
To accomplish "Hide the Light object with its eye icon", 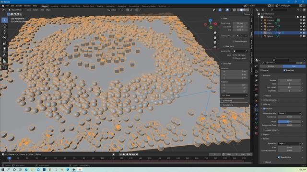I will (301, 30).
